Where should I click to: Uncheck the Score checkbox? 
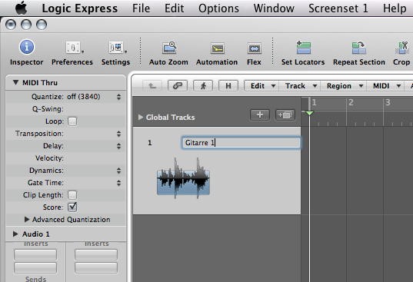point(72,207)
